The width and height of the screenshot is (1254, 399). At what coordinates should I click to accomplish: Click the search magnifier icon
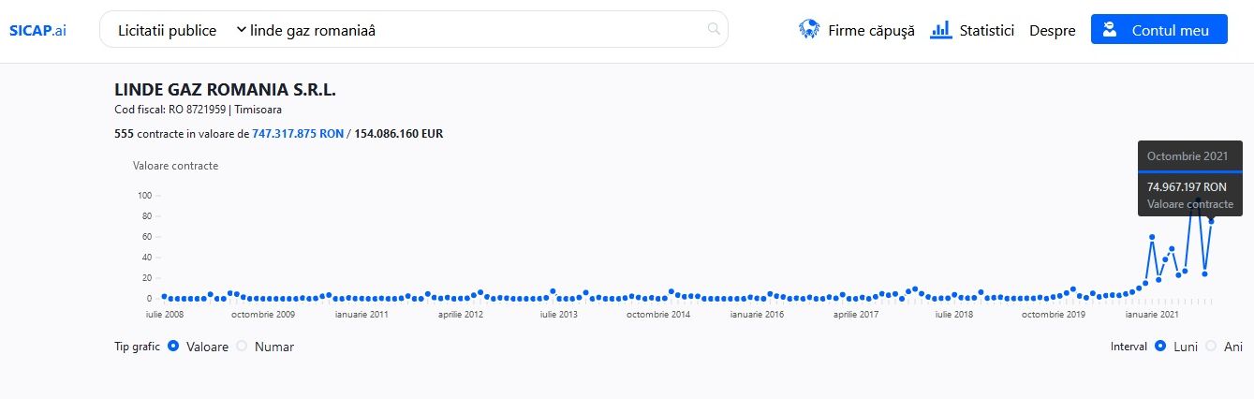click(x=714, y=29)
